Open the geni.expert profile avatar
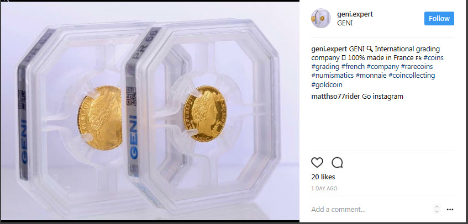468x224 pixels. click(x=321, y=18)
